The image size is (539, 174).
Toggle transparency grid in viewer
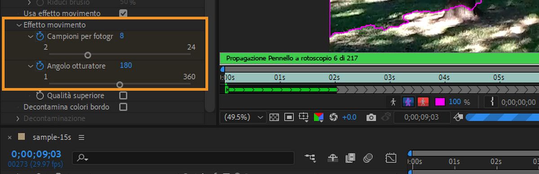click(x=274, y=117)
